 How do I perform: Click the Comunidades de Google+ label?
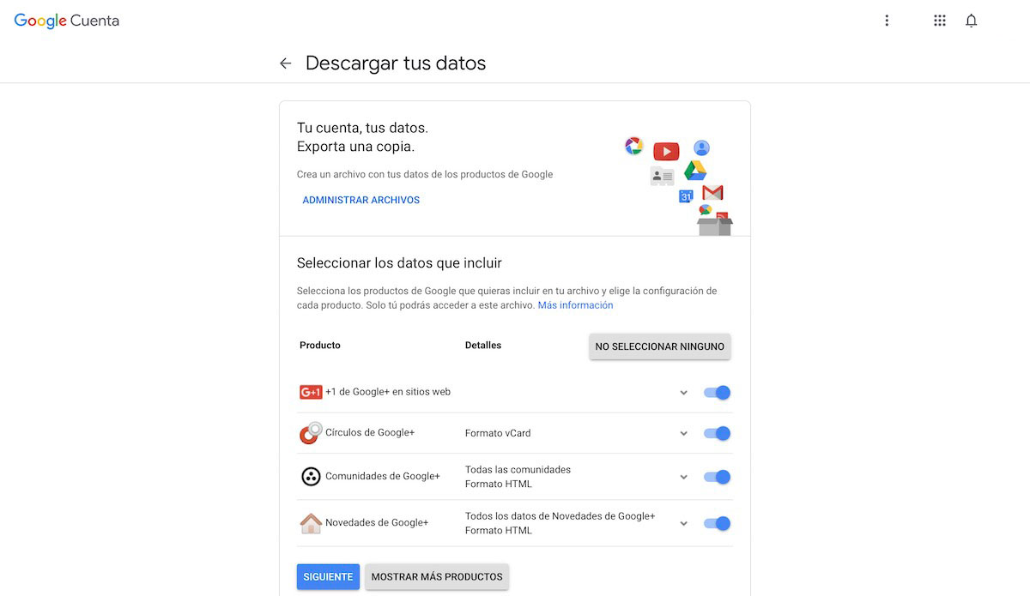[x=383, y=476]
